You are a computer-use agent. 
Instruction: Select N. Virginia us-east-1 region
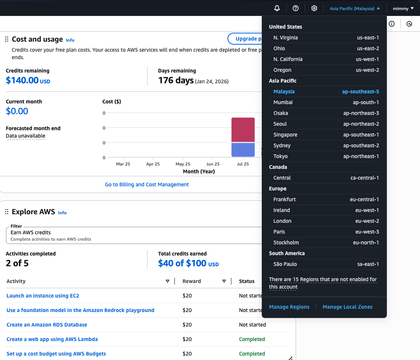pyautogui.click(x=324, y=38)
